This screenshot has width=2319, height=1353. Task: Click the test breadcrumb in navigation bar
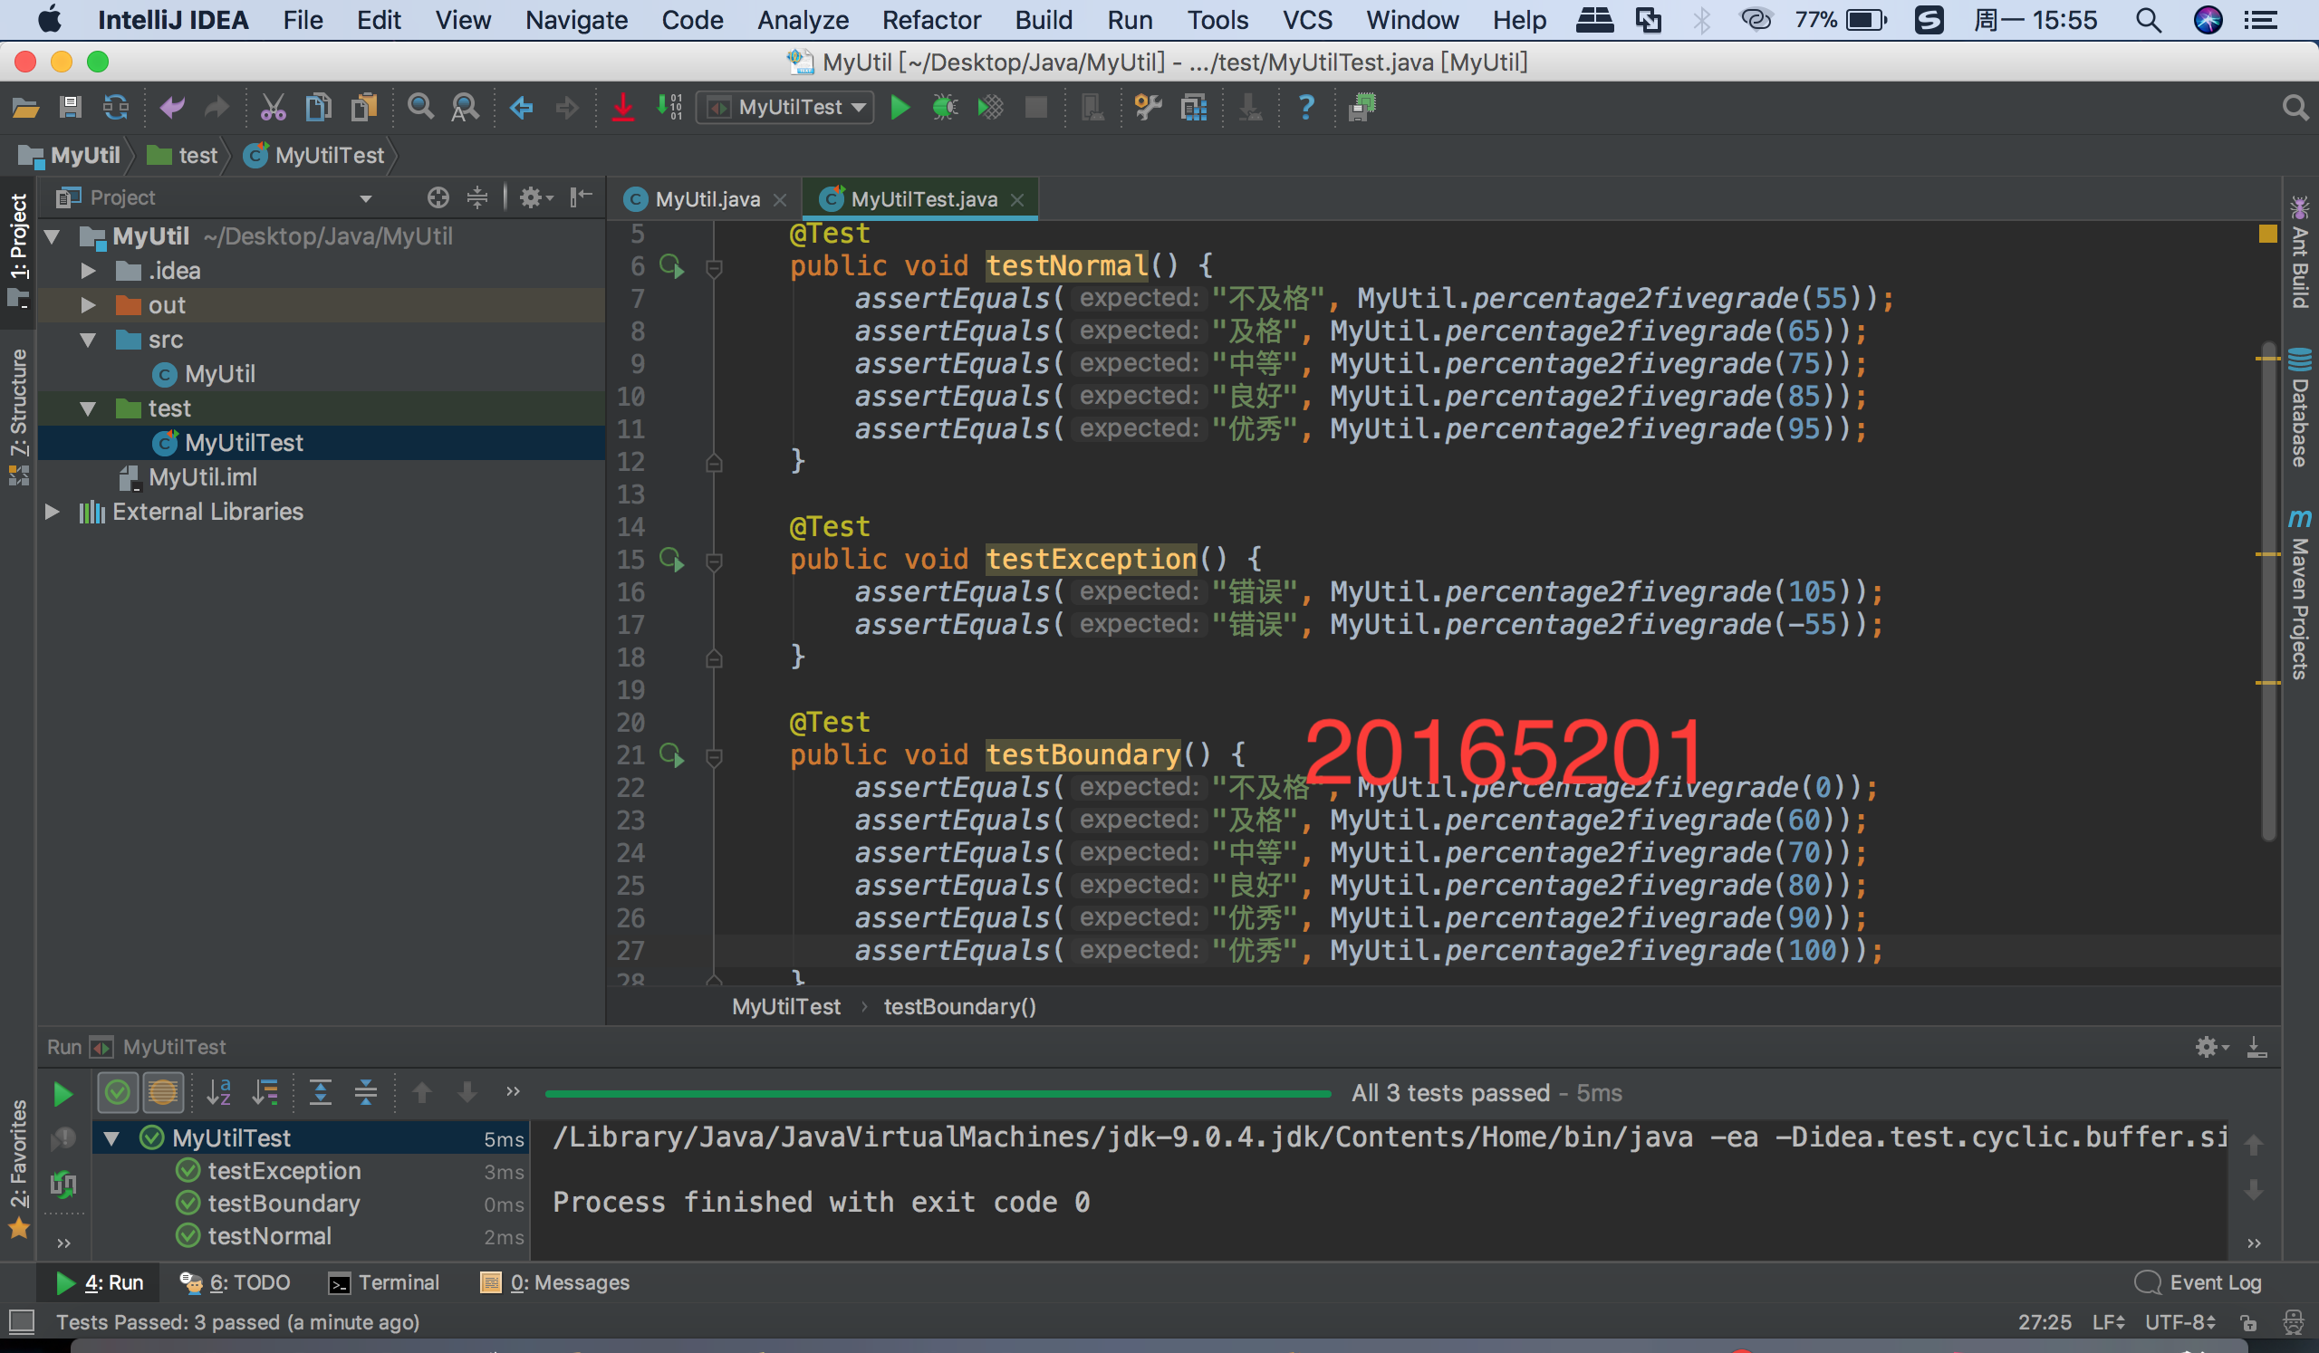tap(183, 156)
